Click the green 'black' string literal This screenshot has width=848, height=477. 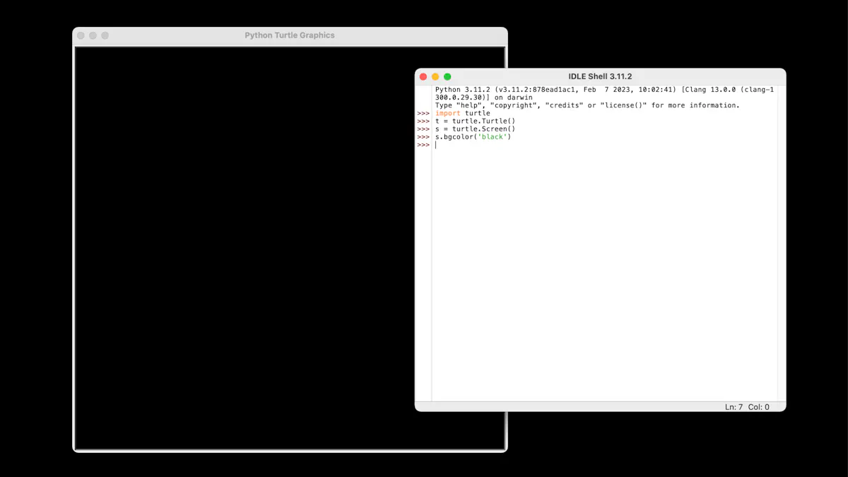pyautogui.click(x=494, y=136)
